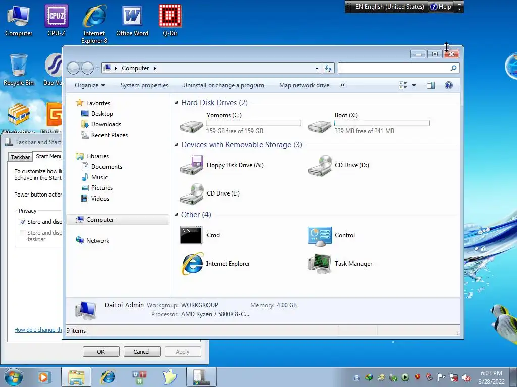Open the address bar history dropdown
The image size is (517, 387).
[317, 68]
